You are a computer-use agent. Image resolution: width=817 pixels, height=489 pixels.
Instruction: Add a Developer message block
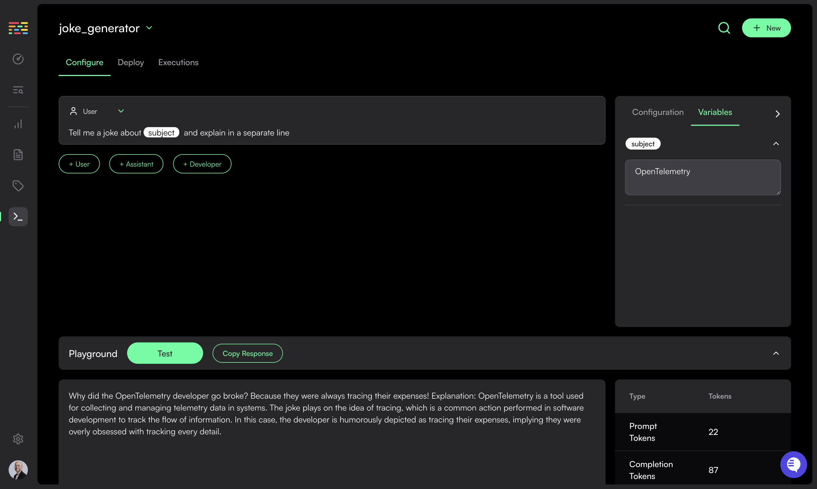(x=202, y=164)
